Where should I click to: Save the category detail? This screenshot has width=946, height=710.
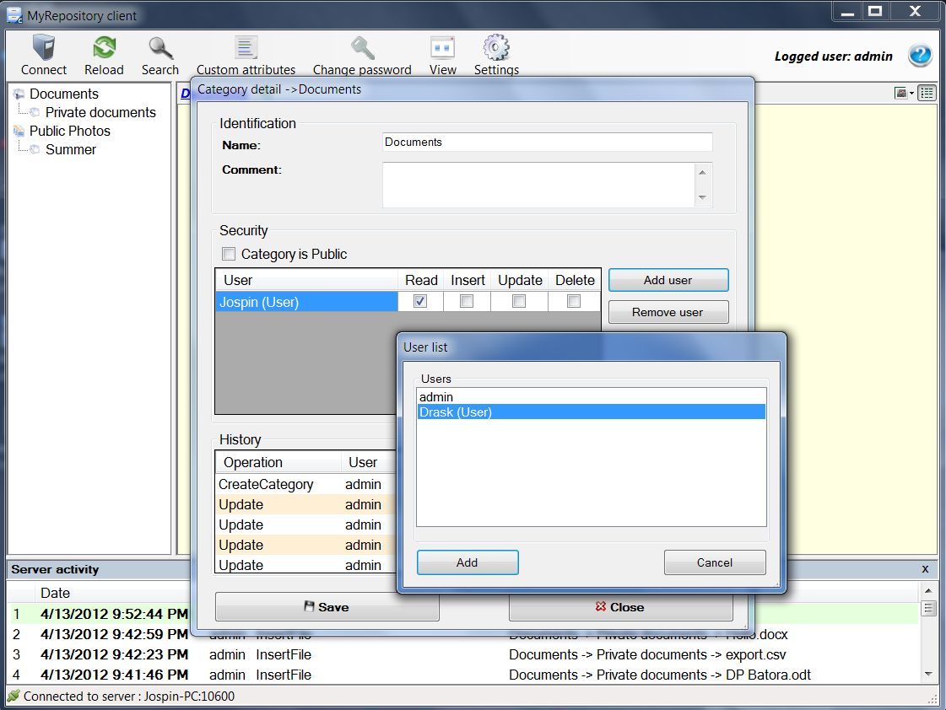tap(327, 607)
